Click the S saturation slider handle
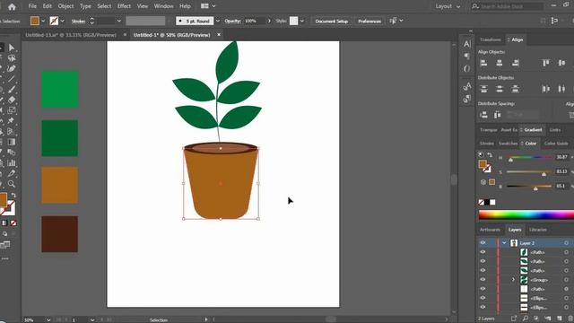Screen dimensions: 574x323 click(544, 174)
